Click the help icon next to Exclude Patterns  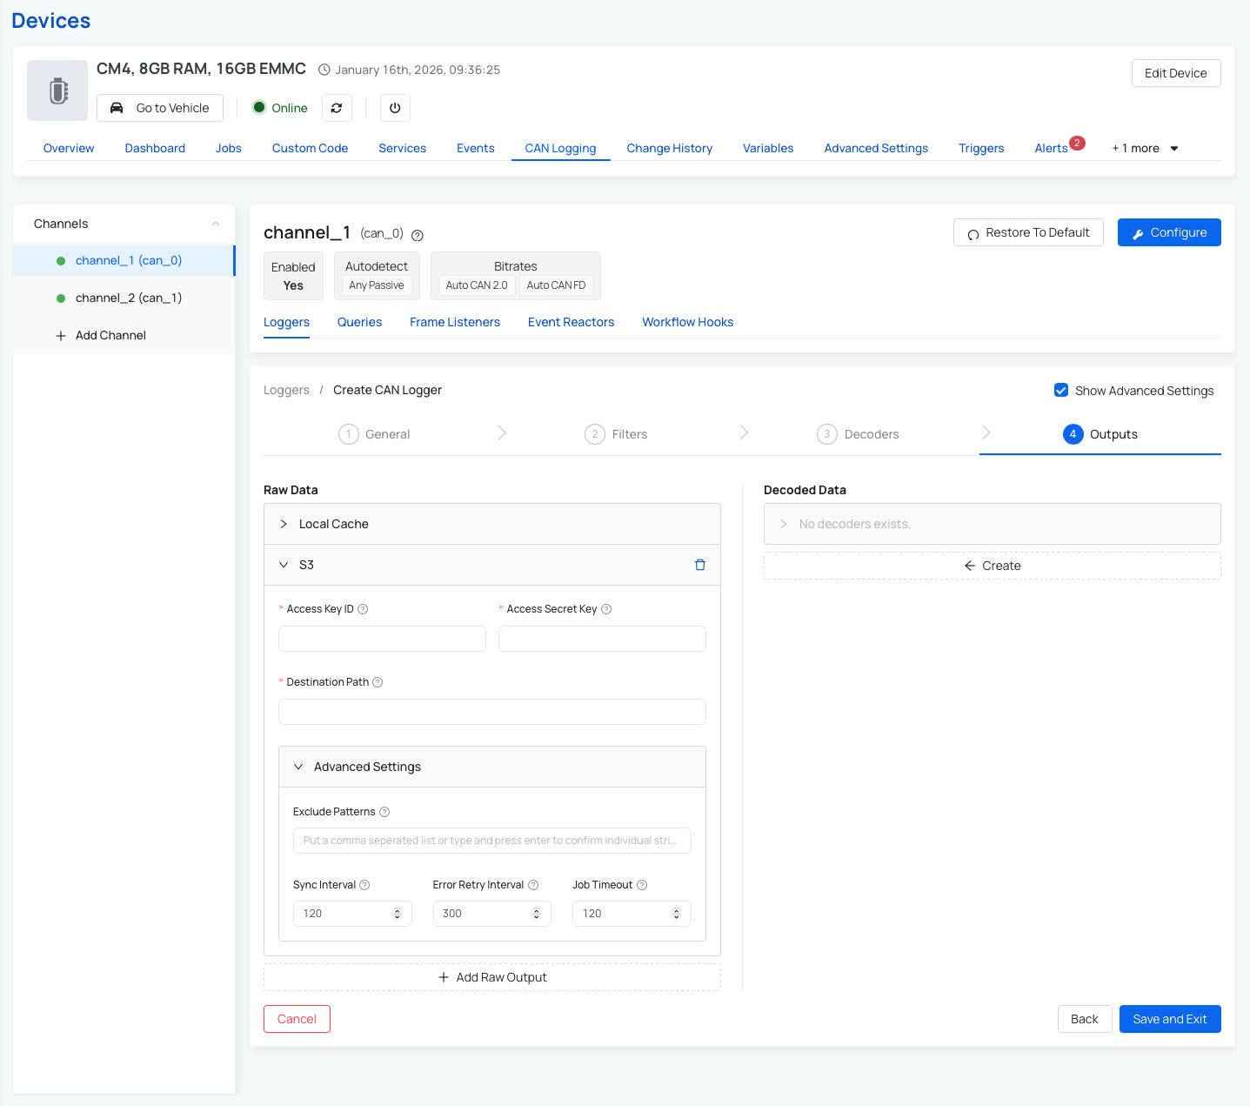pos(384,811)
